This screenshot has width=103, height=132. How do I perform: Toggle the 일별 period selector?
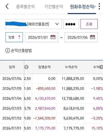pos(14,37)
